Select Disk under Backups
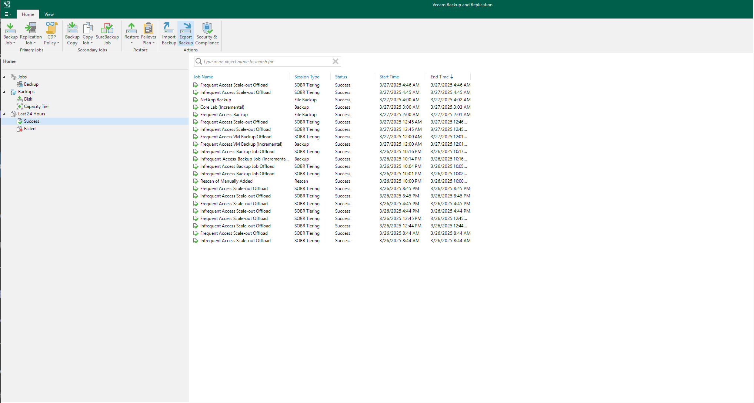754x403 pixels. [x=28, y=99]
